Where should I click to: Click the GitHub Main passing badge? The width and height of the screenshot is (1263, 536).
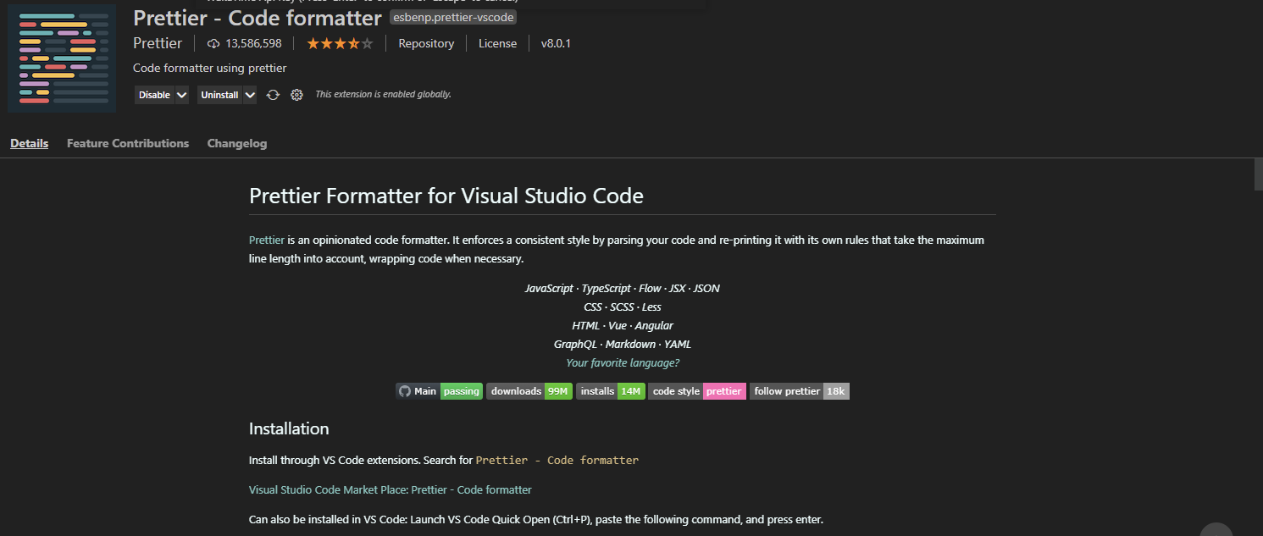440,391
